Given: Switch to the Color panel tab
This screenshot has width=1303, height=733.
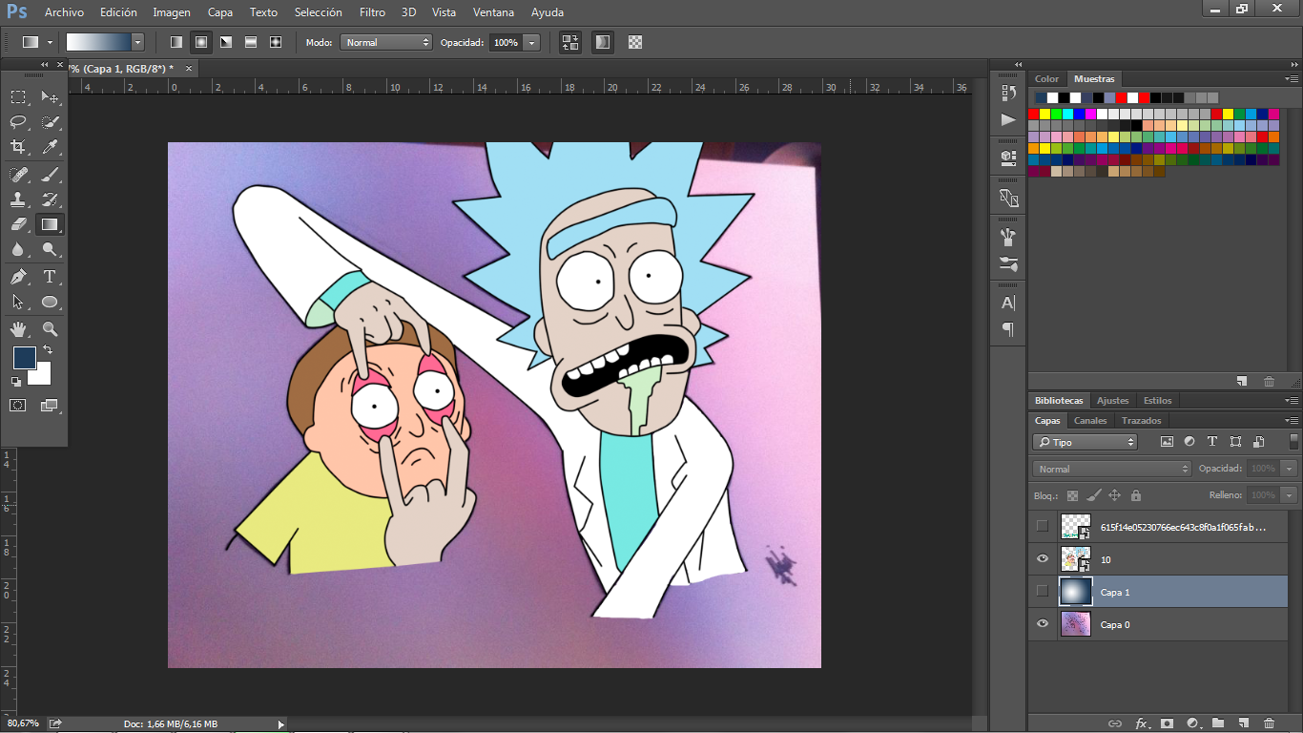Looking at the screenshot, I should (1047, 79).
